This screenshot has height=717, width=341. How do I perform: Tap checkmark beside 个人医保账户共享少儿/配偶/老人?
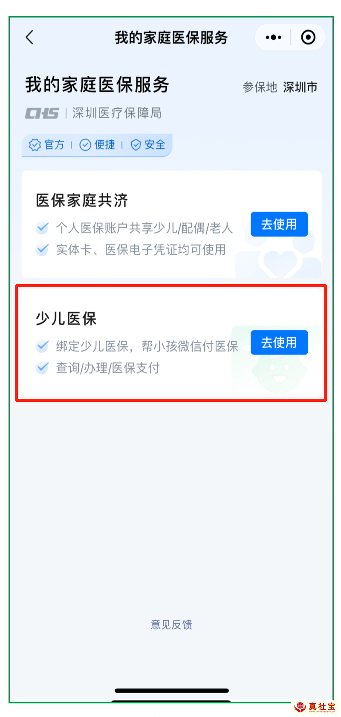point(42,228)
